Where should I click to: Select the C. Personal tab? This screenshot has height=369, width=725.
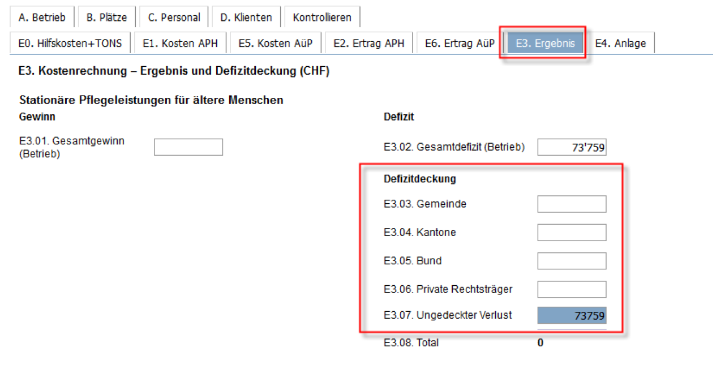(174, 18)
